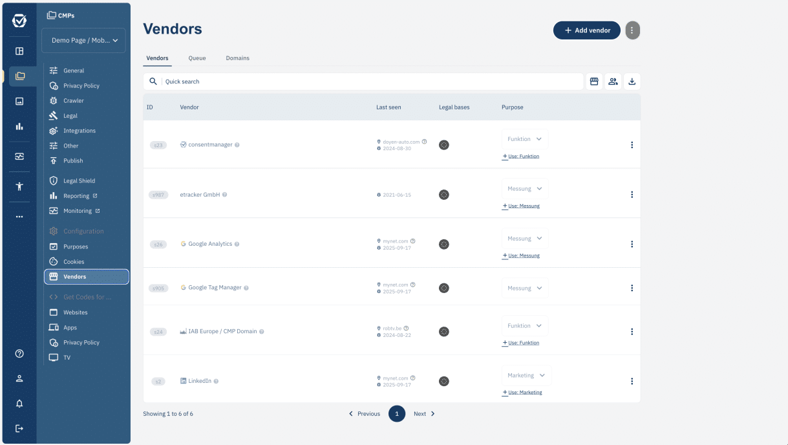The height and width of the screenshot is (445, 788).
Task: Open the three-dots more icon in rail
Action: pos(19,217)
